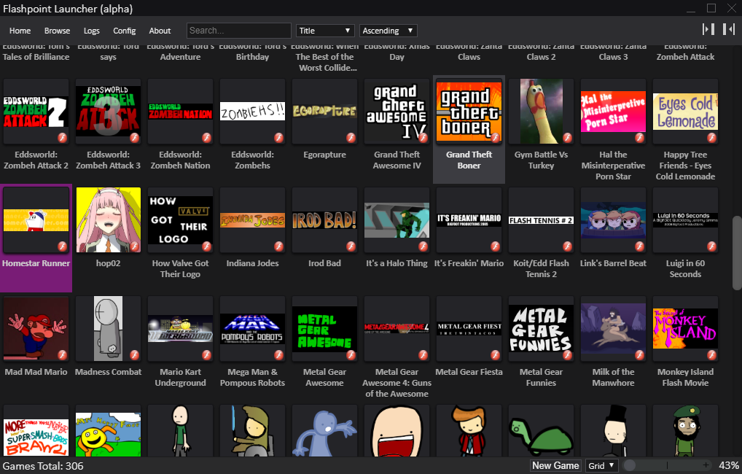Image resolution: width=742 pixels, height=474 pixels.
Task: Maximize the Flashpoint Launcher window
Action: 711,8
